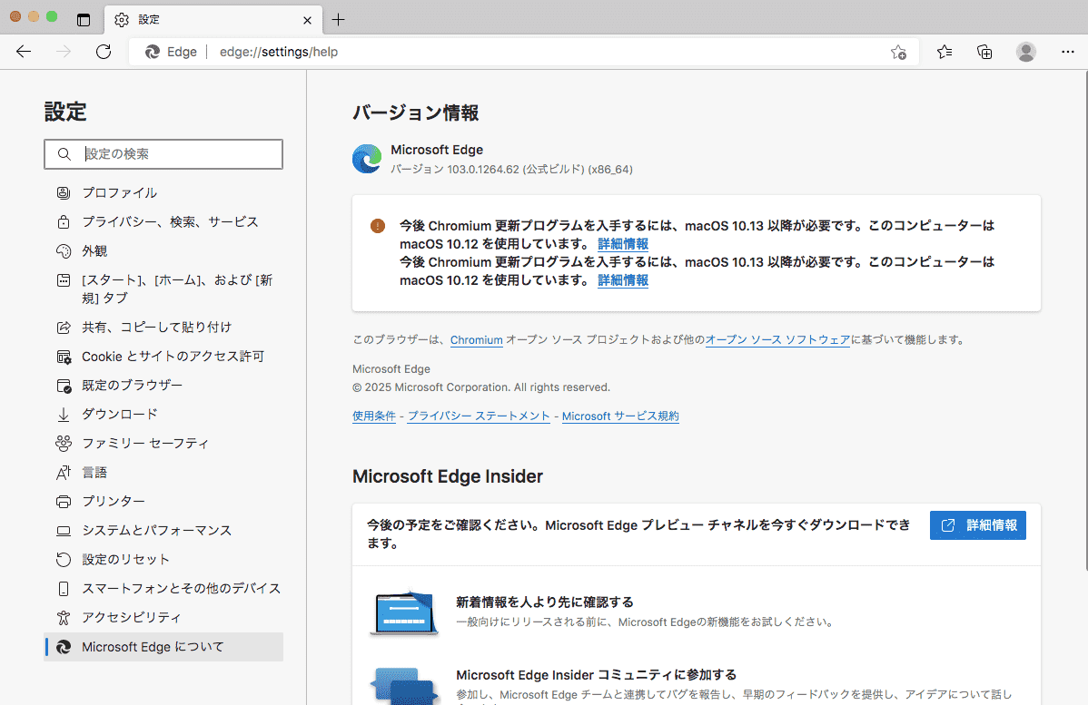Click the 設定の検索 search field
Screen dimensions: 1088x705
click(x=163, y=154)
